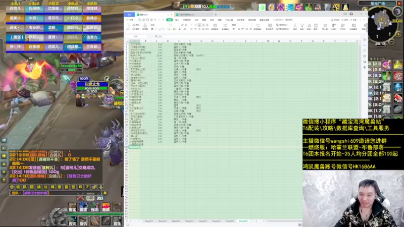Add a new sheet with the plus button
The width and height of the screenshot is (404, 227).
pyautogui.click(x=256, y=221)
